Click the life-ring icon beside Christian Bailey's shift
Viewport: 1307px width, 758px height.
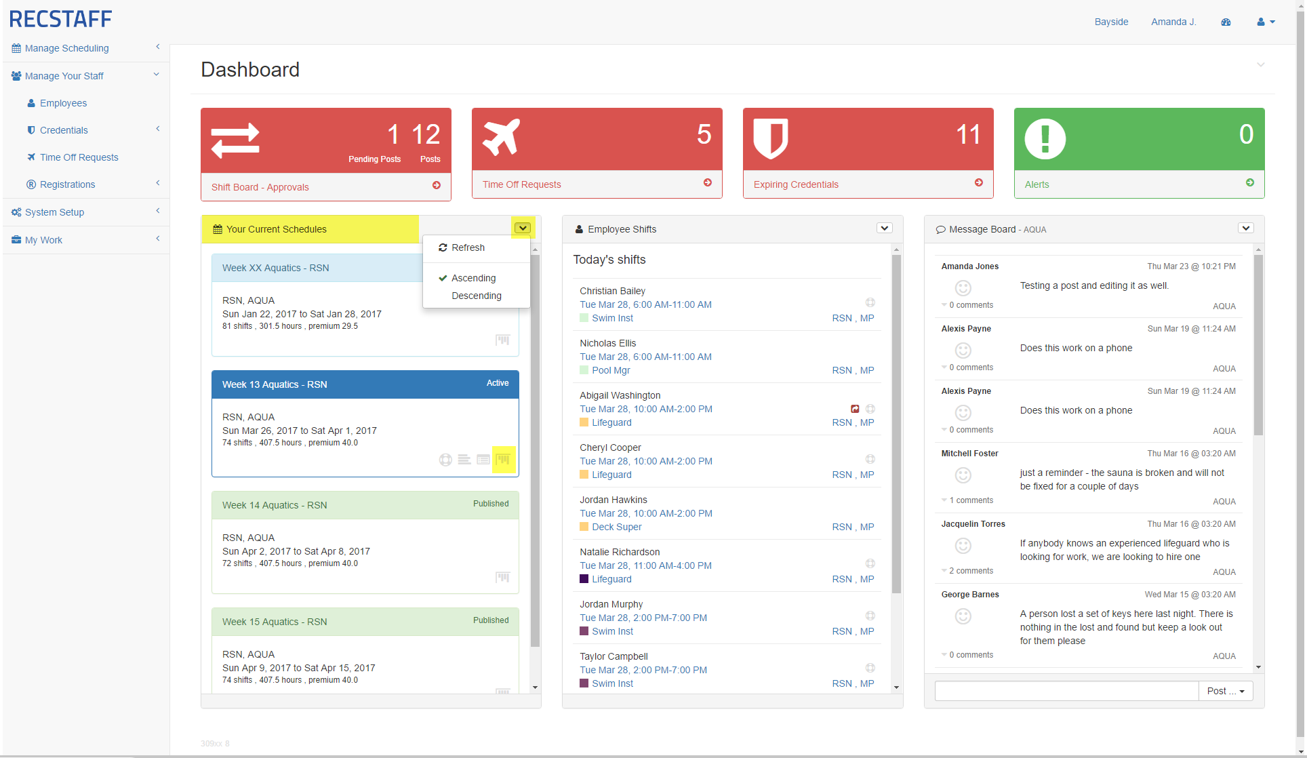[x=870, y=302]
